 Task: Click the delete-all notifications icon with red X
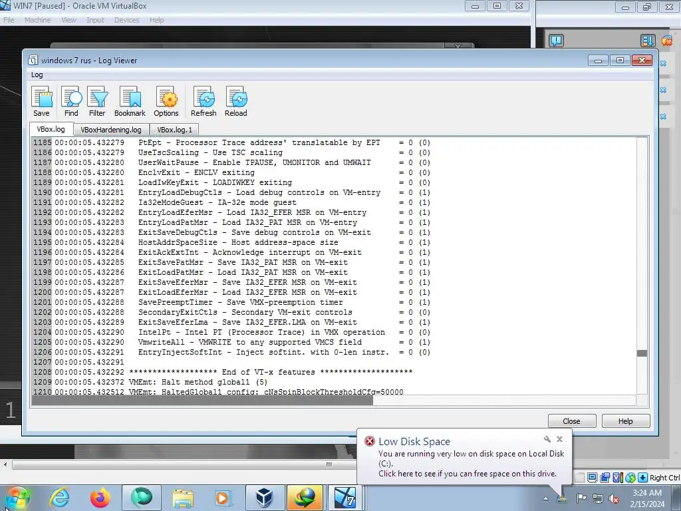click(667, 41)
